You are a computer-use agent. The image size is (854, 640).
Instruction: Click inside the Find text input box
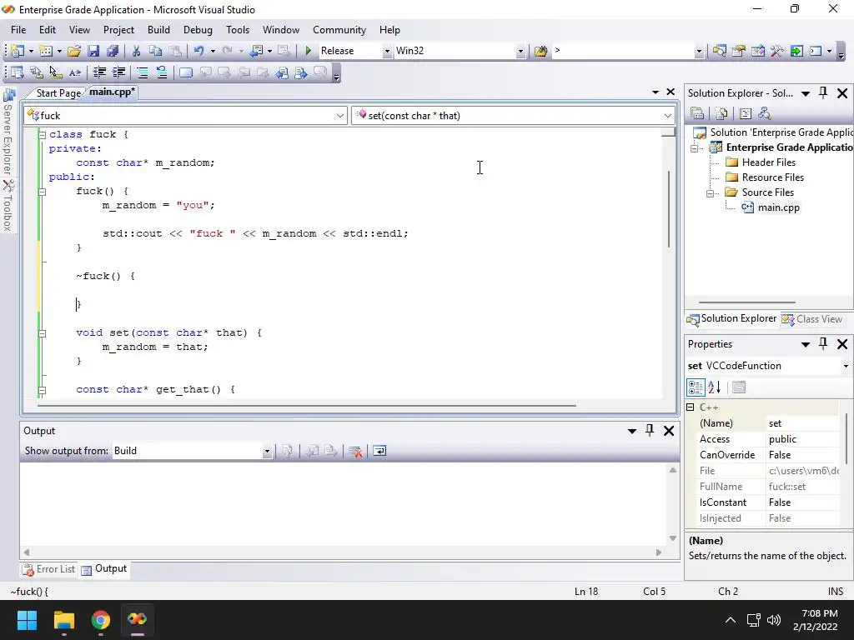[x=623, y=51]
